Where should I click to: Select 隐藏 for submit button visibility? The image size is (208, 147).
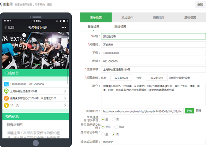[x=116, y=127]
